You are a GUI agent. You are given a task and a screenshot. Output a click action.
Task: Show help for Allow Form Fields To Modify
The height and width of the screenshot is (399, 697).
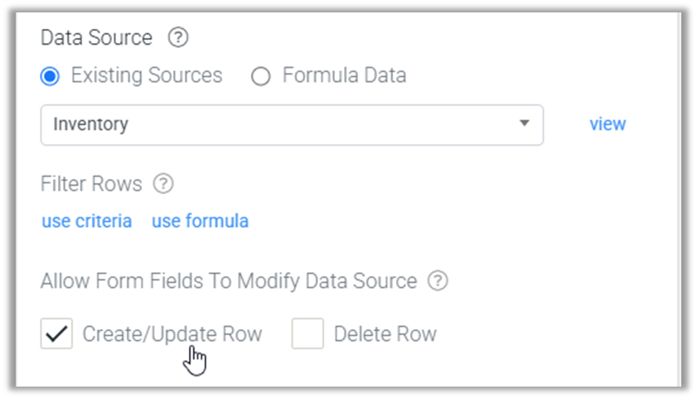438,281
